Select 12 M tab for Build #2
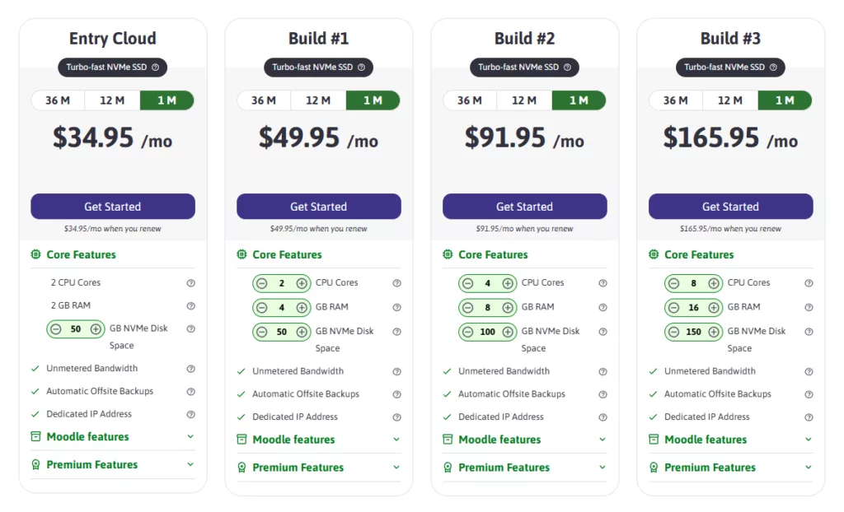Viewport: 844px width, 512px height. click(x=523, y=100)
